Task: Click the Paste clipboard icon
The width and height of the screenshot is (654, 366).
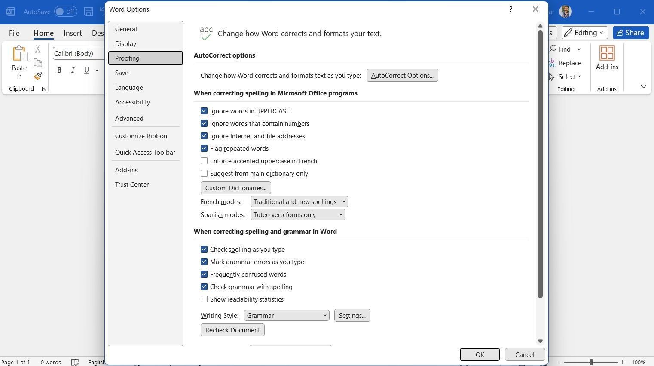Action: [19, 54]
